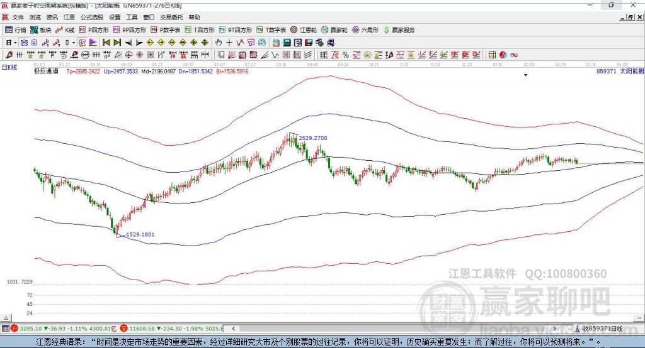Screen dimensions: 645x348
Task: Select the 收859371日线 bottom tab
Action: [x=598, y=329]
